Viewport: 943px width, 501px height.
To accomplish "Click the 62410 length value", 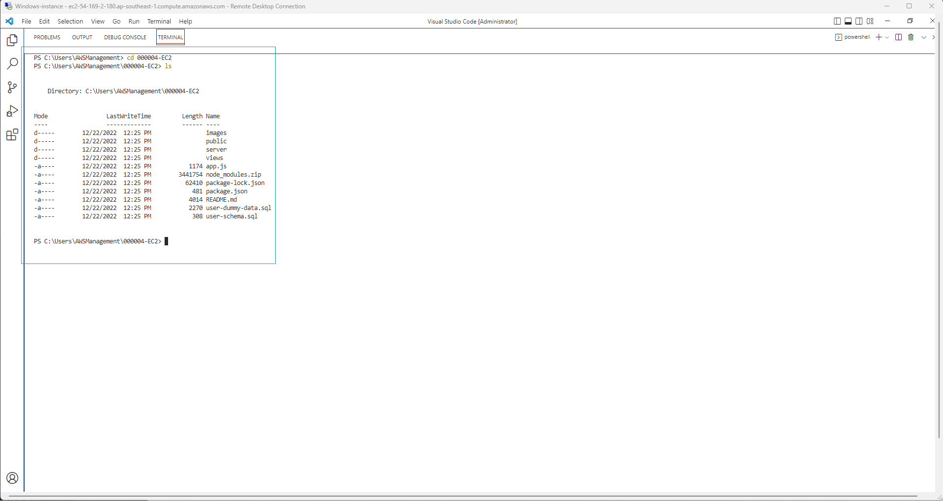I will [x=194, y=183].
